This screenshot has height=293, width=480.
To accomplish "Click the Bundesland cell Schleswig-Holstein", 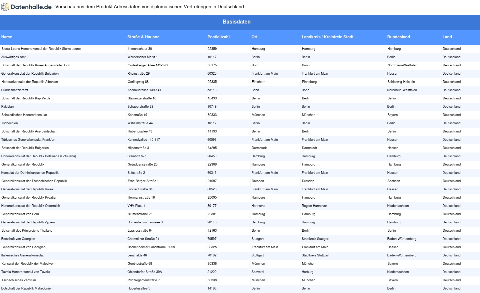I will pyautogui.click(x=401, y=82).
